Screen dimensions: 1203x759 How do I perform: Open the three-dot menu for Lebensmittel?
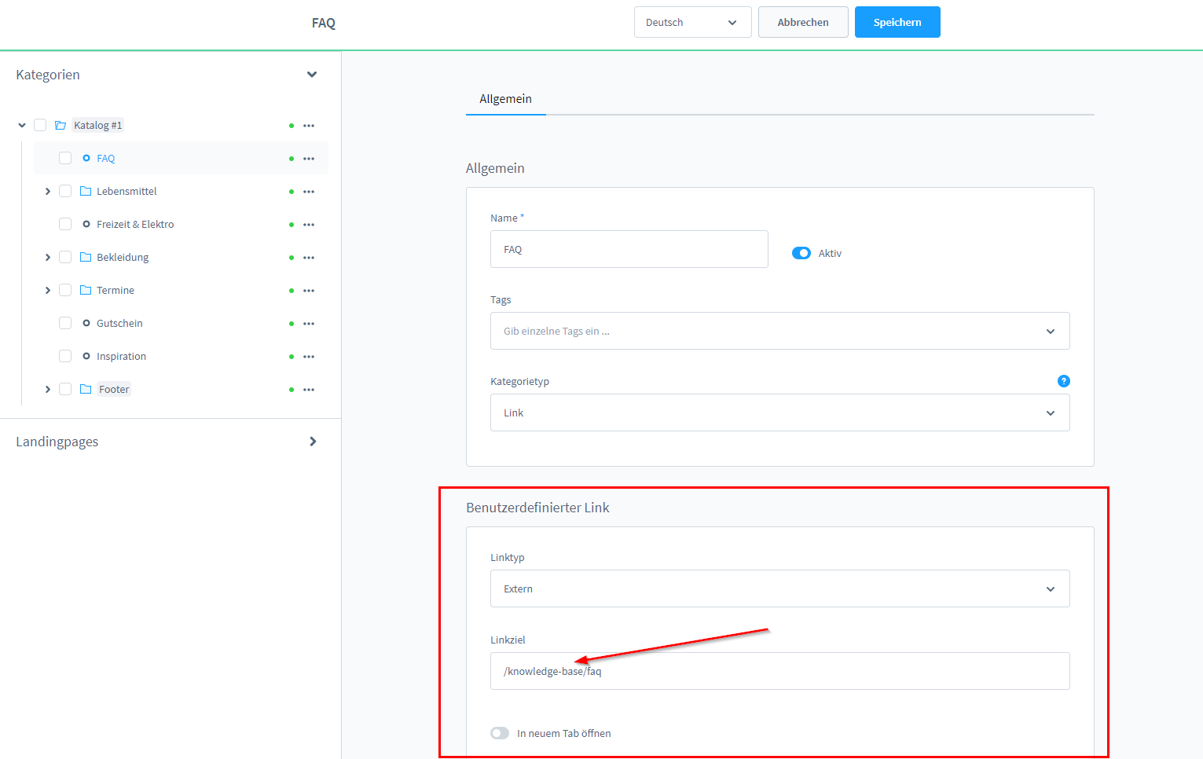pyautogui.click(x=309, y=192)
